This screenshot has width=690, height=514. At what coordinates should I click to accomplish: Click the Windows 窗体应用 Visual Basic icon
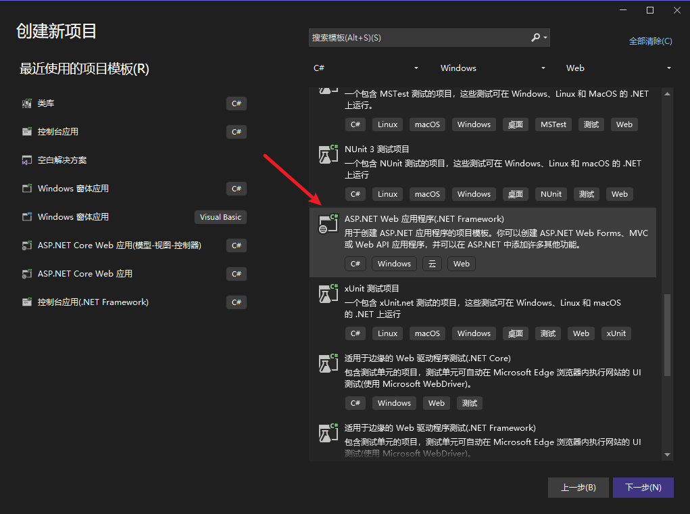coord(27,216)
